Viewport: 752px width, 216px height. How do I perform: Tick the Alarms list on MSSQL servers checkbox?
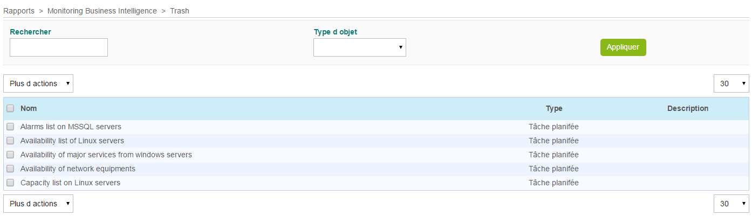coord(10,127)
